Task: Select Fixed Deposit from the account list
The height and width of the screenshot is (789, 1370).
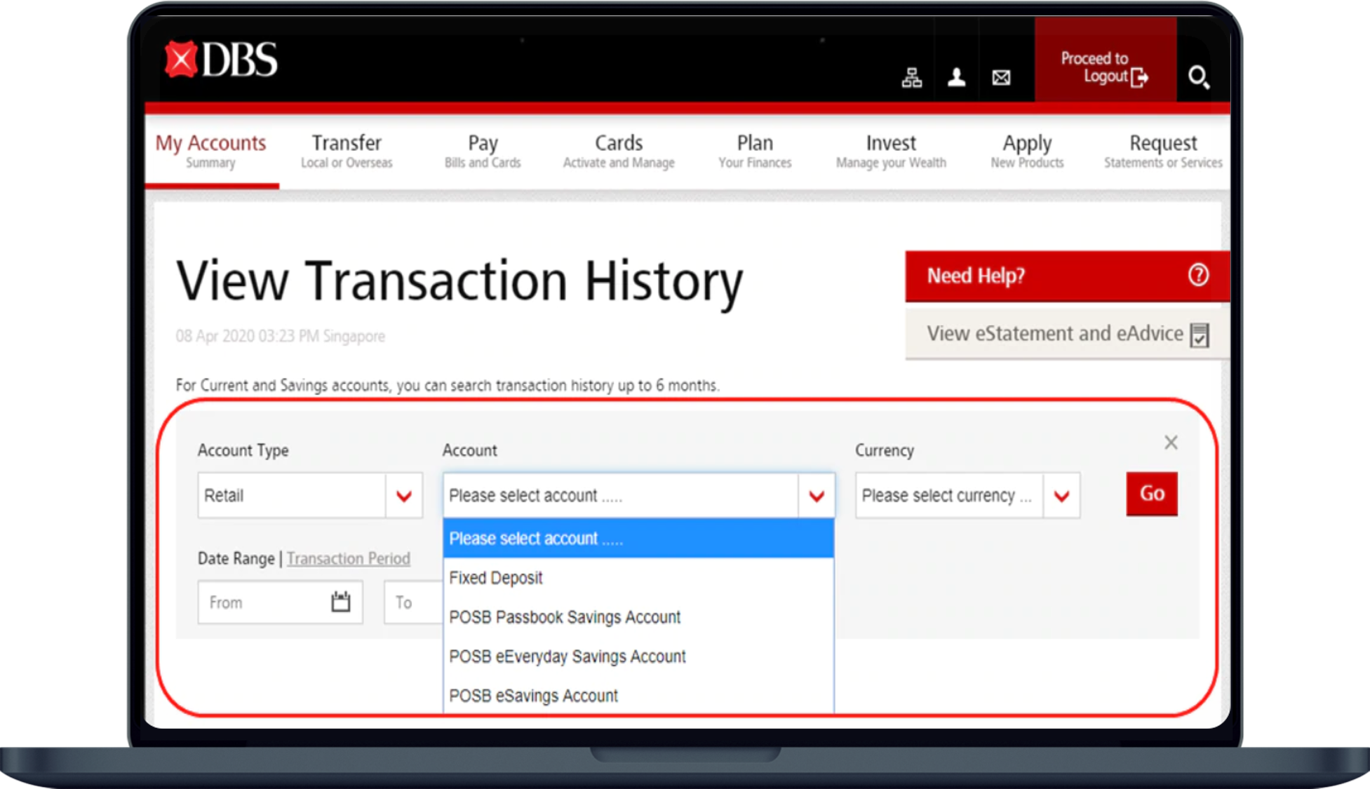Action: tap(496, 578)
